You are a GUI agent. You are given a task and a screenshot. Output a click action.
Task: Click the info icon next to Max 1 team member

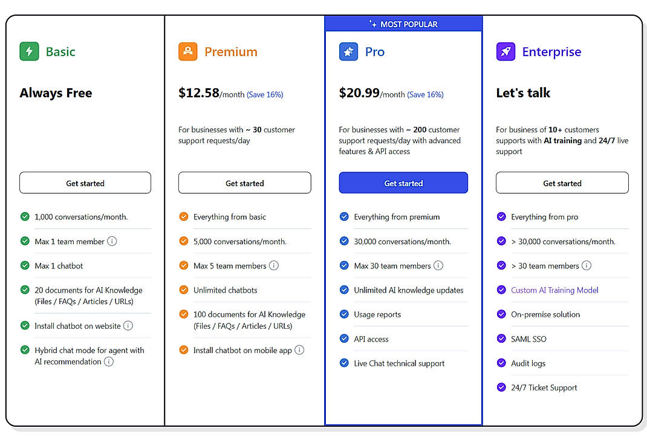click(112, 241)
